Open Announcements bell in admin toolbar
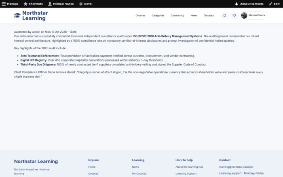The height and width of the screenshot is (177, 283). pyautogui.click(x=249, y=4)
